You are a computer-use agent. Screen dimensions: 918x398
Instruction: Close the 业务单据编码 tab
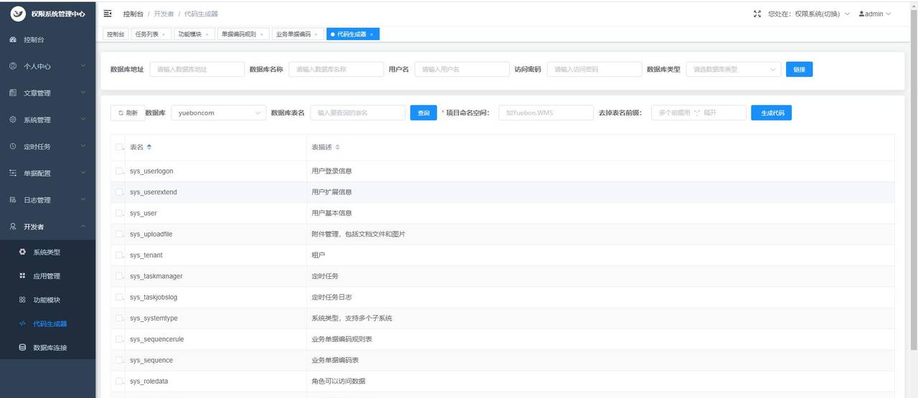click(316, 34)
